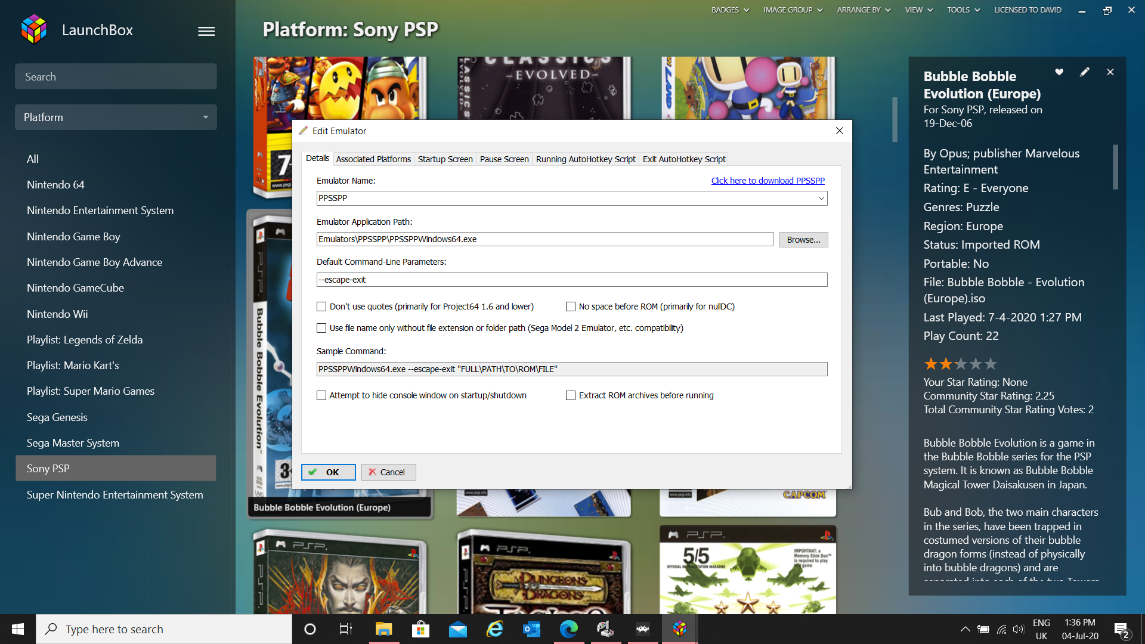Image resolution: width=1145 pixels, height=644 pixels.
Task: Check Extract ROM archives before running
Action: point(571,395)
